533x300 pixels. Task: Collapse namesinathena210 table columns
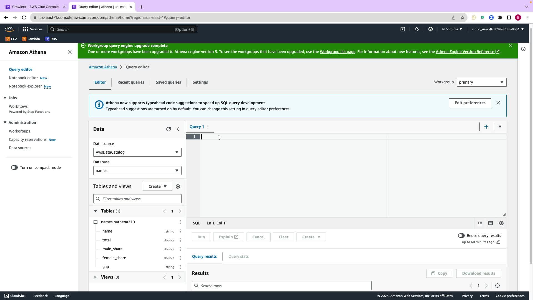point(95,222)
